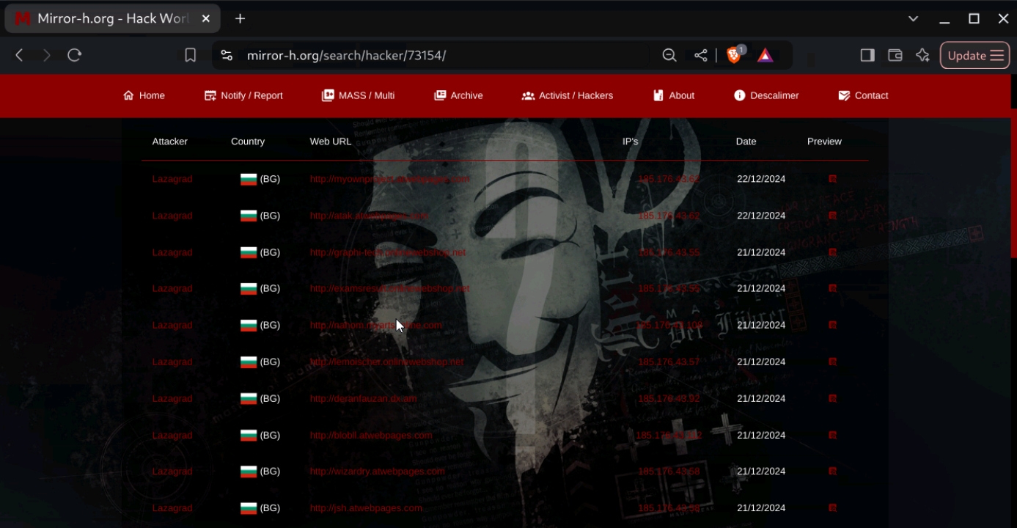Click the share icon in address bar
Screen dimensions: 1017x528
(701, 56)
